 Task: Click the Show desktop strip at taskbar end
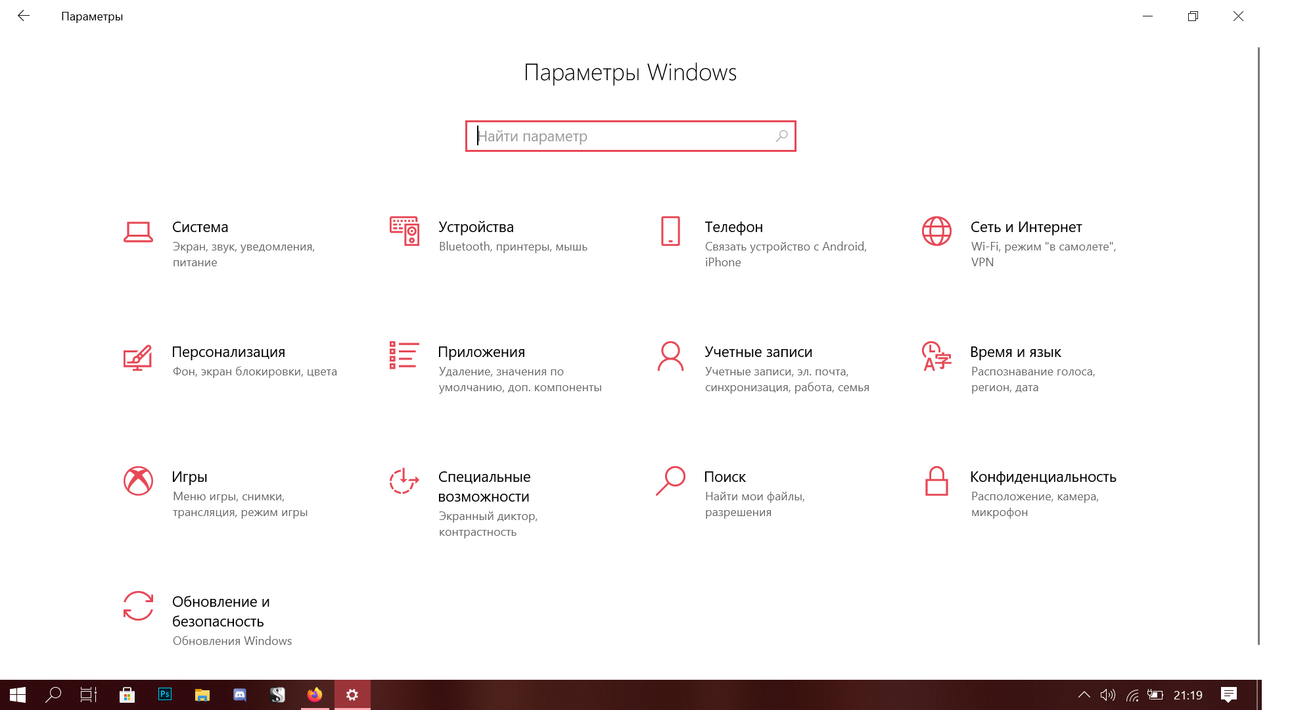1258,695
